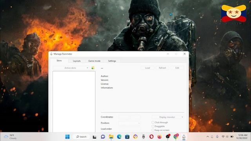Click the Load button
This screenshot has width=251, height=141.
[147, 68]
